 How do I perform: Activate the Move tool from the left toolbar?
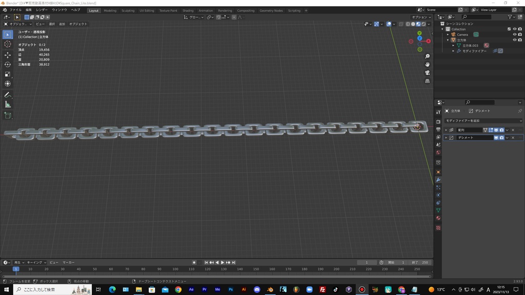coord(7,54)
